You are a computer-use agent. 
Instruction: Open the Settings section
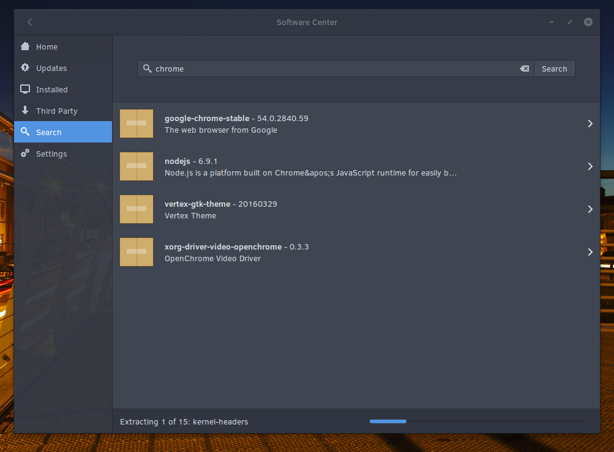(63, 154)
